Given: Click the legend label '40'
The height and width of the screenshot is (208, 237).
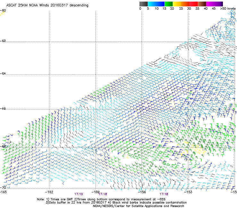Looking at the screenshot, I should [206, 9].
